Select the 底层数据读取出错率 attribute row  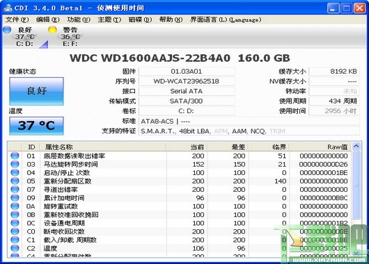click(x=180, y=156)
